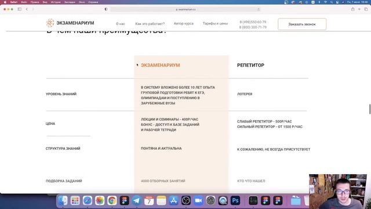Focus the Safari address bar

click(x=185, y=9)
